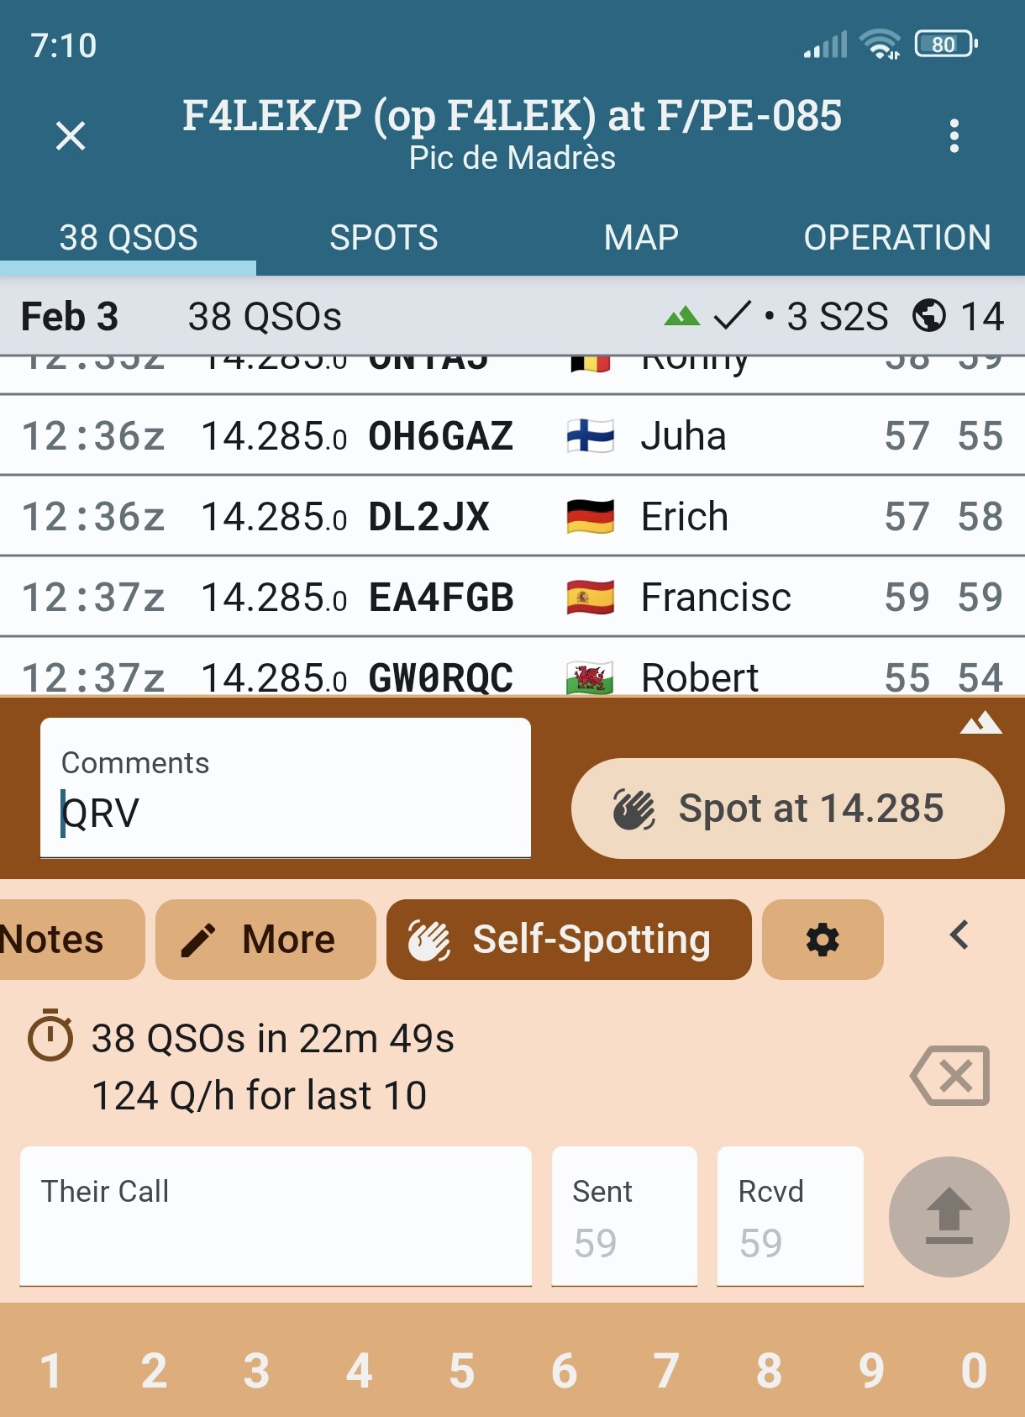Screen dimensions: 1025x1417
Task: Toggle the Self-Spotting panel
Action: 569,940
